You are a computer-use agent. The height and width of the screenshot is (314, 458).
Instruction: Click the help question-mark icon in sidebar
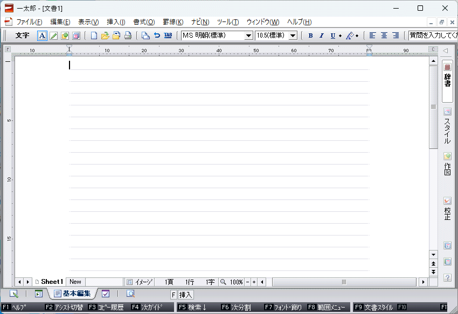click(447, 277)
